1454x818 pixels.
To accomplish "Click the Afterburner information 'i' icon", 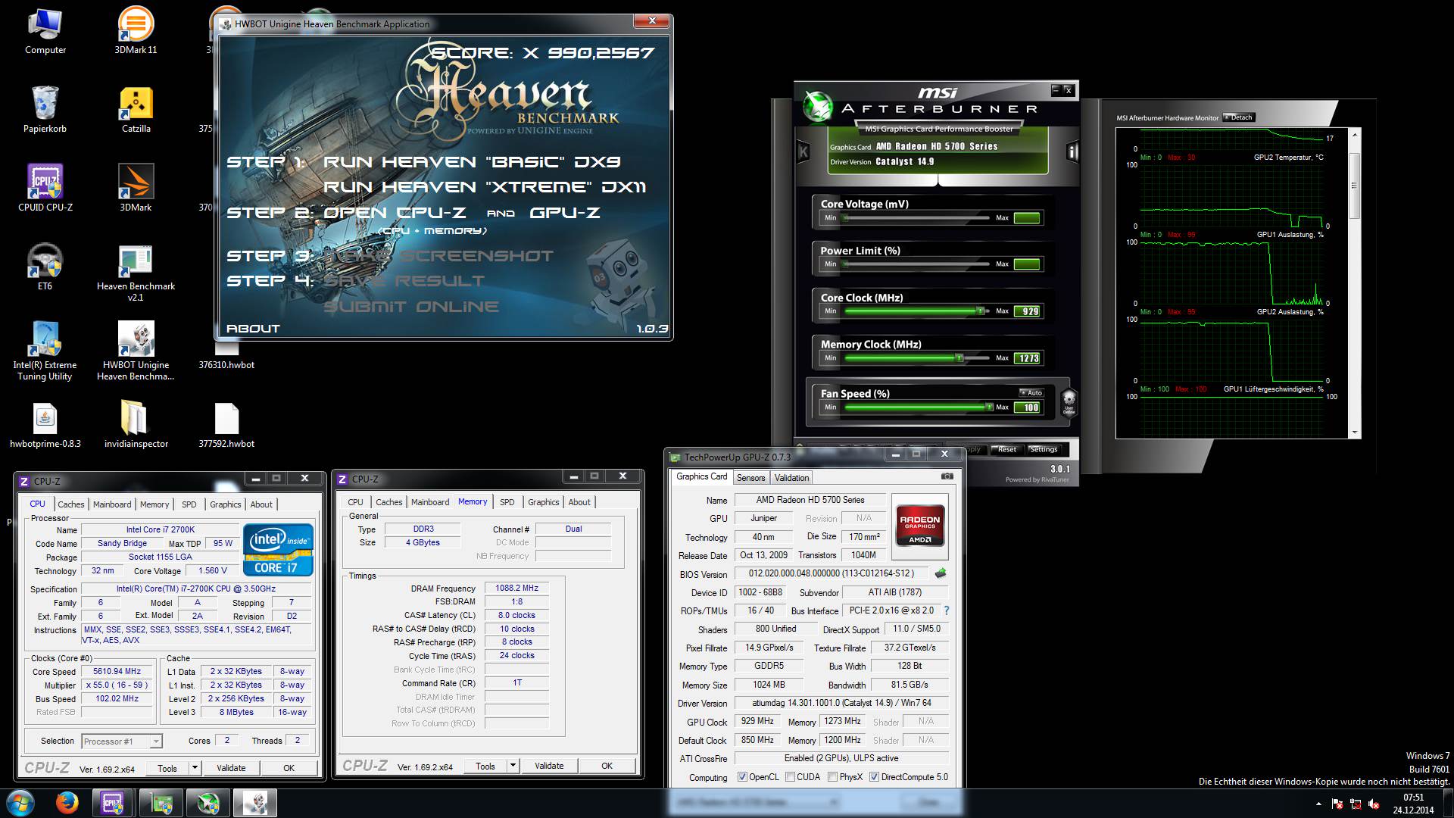I will coord(1072,151).
